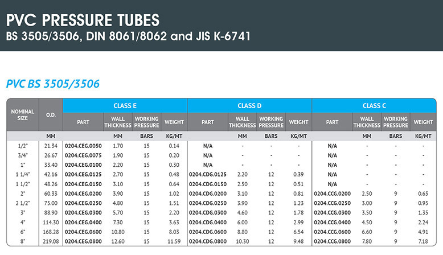Click part number 0204.CCG.0400
Viewport: 443px width, 255px height.
(x=333, y=223)
